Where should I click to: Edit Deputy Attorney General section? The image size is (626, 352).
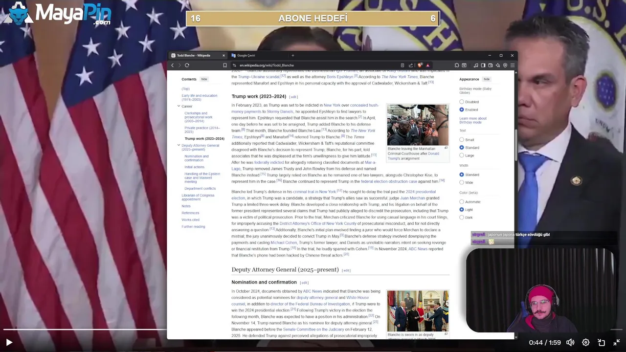(346, 270)
